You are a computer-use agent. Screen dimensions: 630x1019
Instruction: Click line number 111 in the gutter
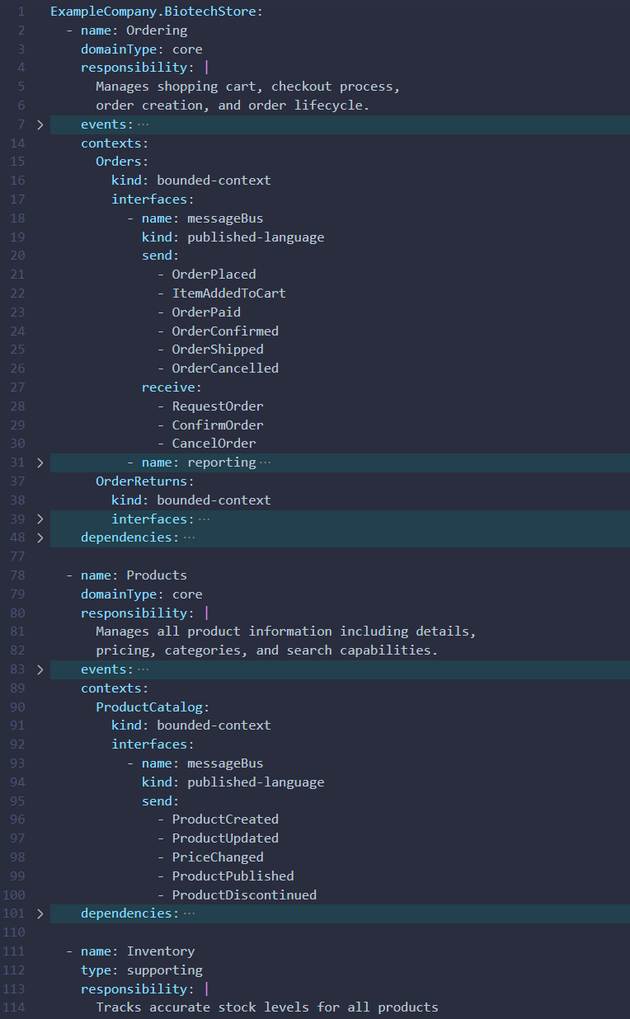pos(15,951)
